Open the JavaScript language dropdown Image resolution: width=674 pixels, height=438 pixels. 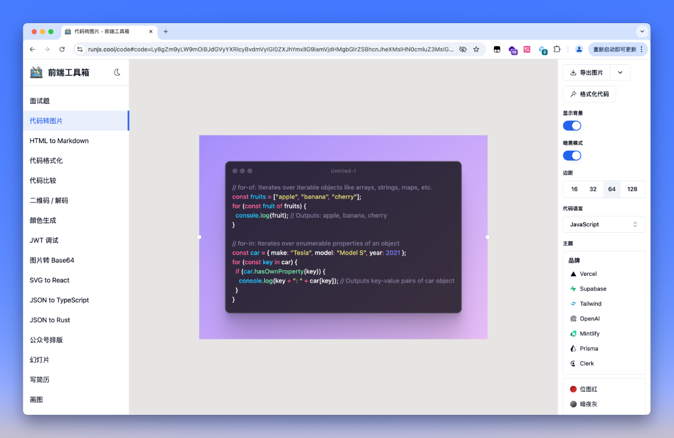604,224
